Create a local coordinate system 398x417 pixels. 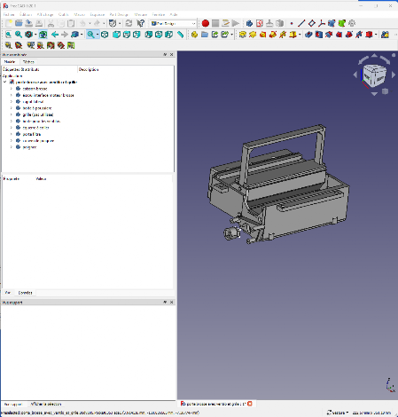pyautogui.click(x=322, y=23)
